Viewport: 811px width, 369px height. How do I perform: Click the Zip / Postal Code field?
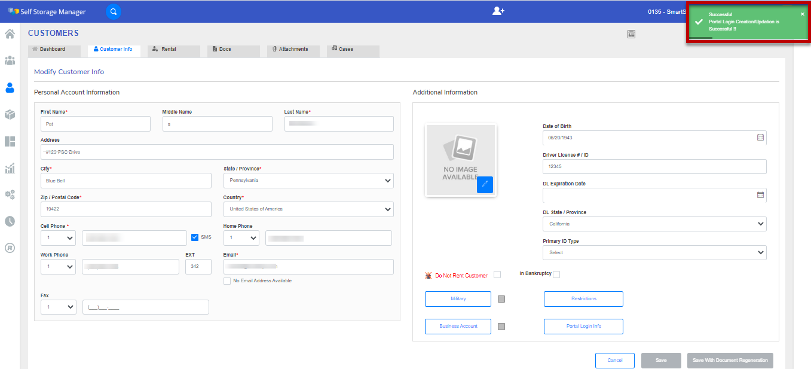[126, 209]
